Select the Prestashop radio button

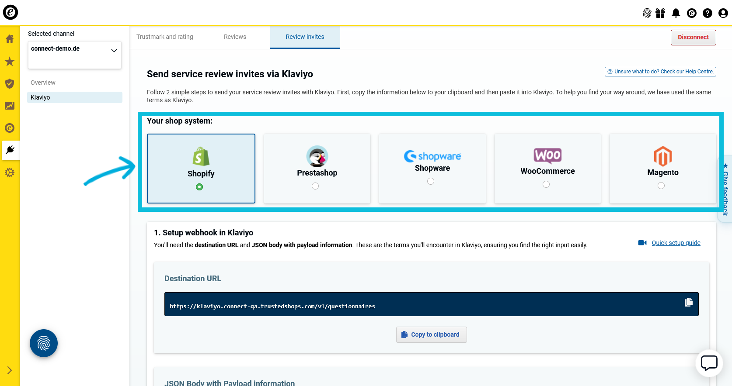(x=315, y=186)
